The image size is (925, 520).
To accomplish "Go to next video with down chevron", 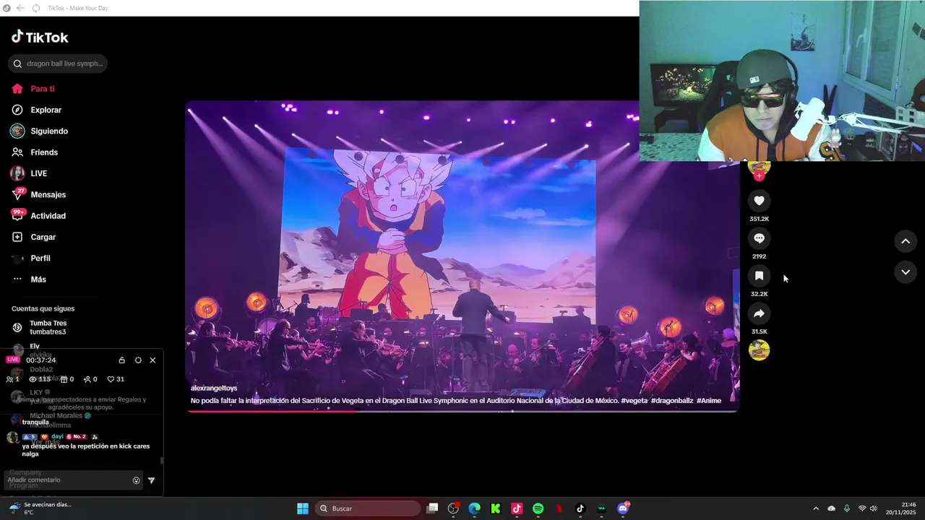I will (905, 272).
